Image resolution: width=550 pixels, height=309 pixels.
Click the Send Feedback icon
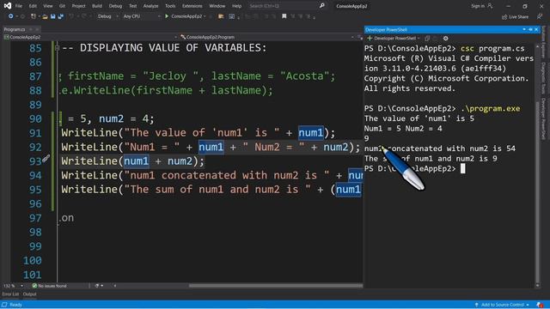pyautogui.click(x=540, y=16)
